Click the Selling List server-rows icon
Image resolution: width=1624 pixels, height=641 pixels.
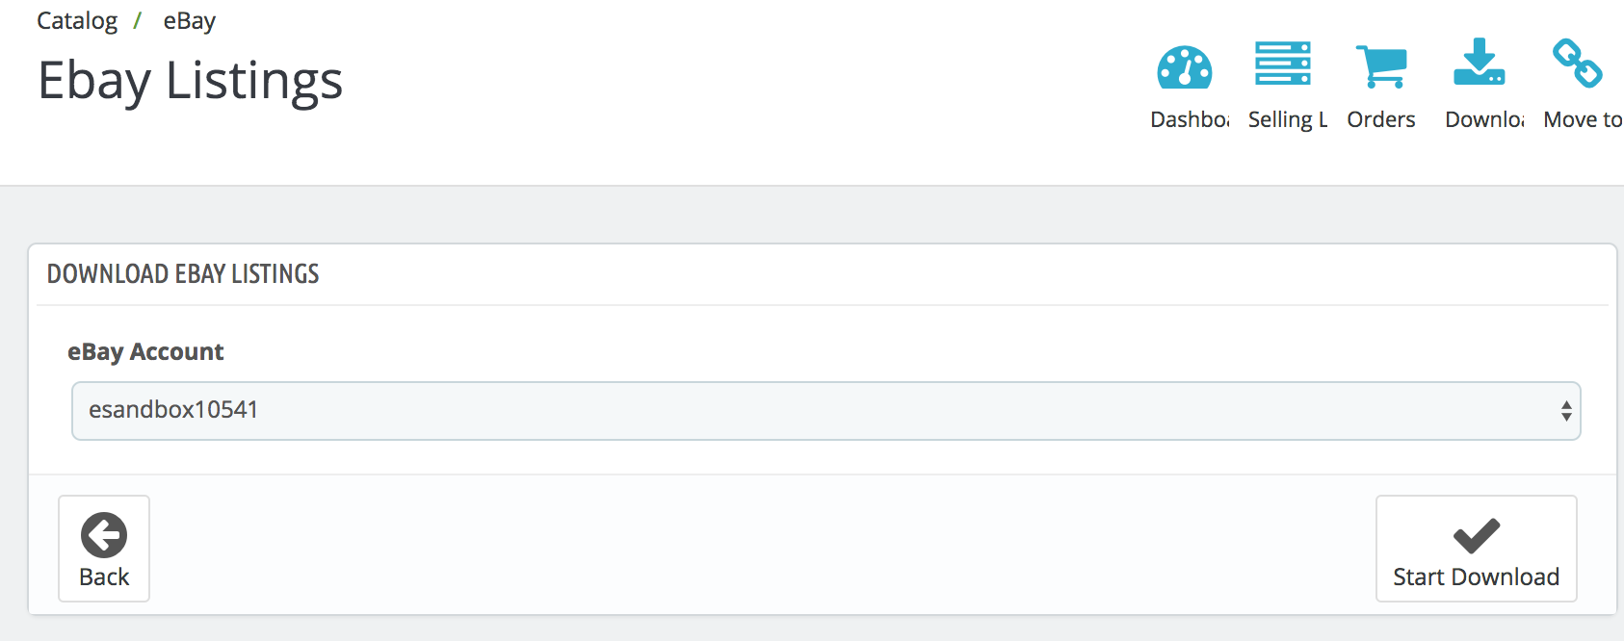(1283, 64)
